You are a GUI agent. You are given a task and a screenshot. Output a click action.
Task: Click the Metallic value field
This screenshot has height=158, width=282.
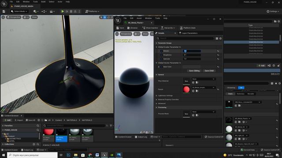pos(192,51)
